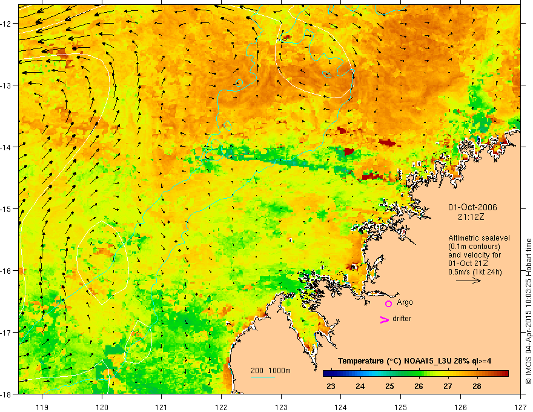Click the 'Argo' legend label
Screen dimensions: 533x412
point(405,302)
